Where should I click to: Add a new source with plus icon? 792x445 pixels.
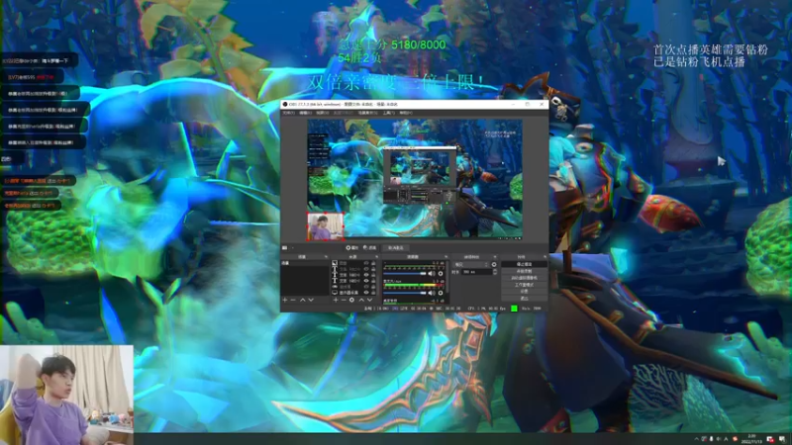click(x=336, y=301)
